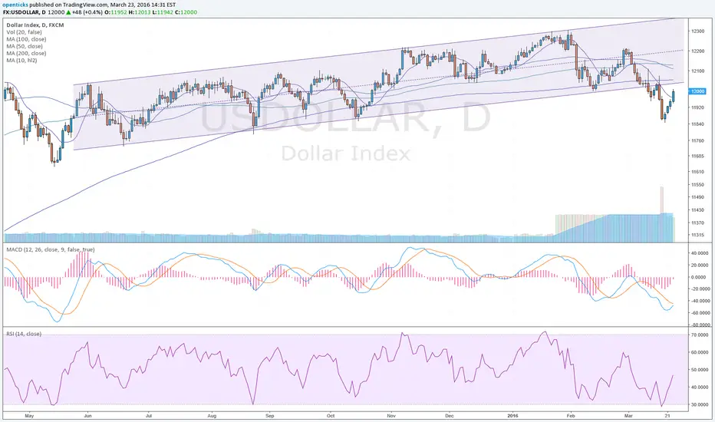This screenshot has width=715, height=422.
Task: Click the 30.0000 RSI scale label
Action: (x=700, y=404)
